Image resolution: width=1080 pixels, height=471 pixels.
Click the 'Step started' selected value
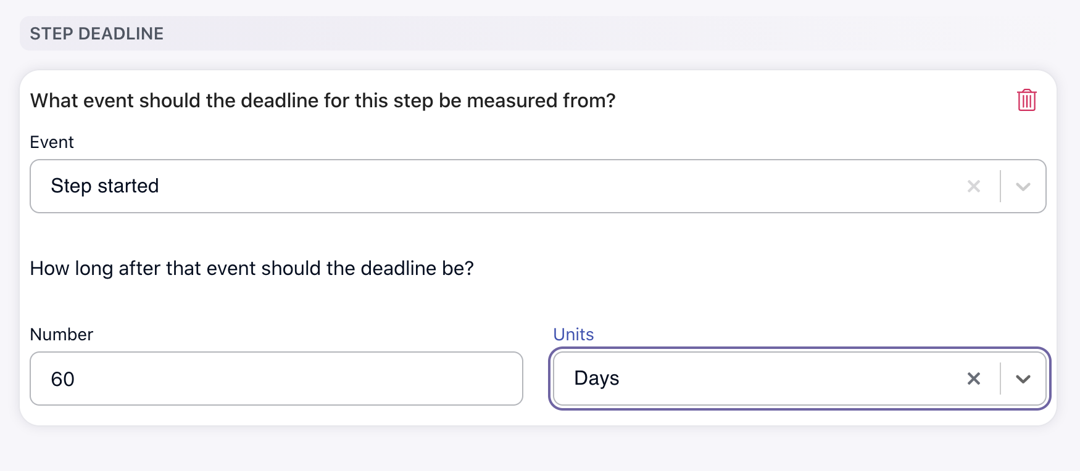pos(105,186)
